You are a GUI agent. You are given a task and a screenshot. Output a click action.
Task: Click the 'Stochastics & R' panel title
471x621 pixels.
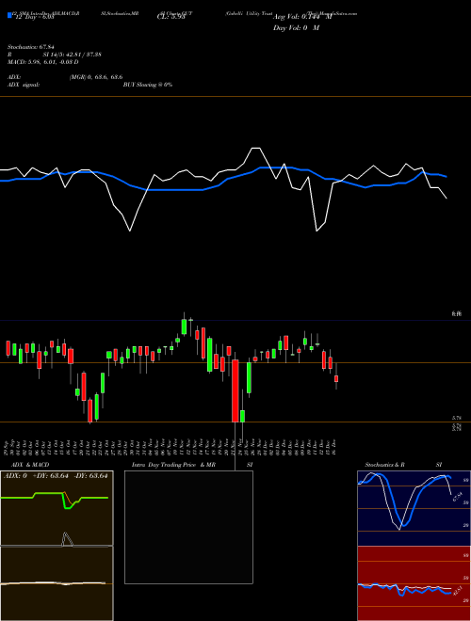pos(384,465)
